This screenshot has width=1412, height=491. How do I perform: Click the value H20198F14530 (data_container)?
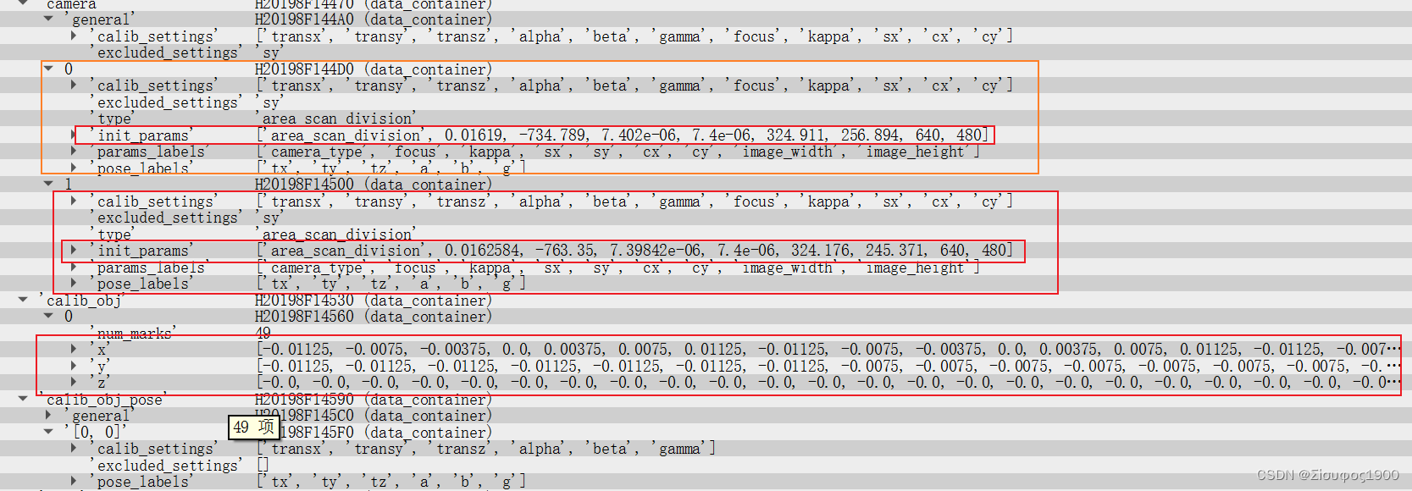[373, 300]
